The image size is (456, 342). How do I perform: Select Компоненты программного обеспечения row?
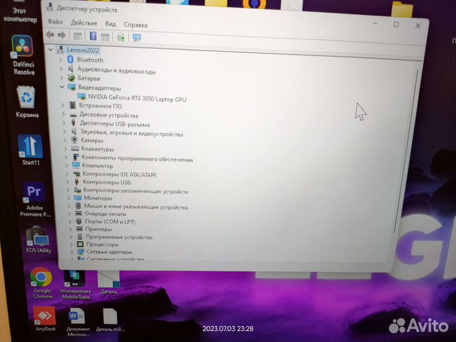point(137,158)
